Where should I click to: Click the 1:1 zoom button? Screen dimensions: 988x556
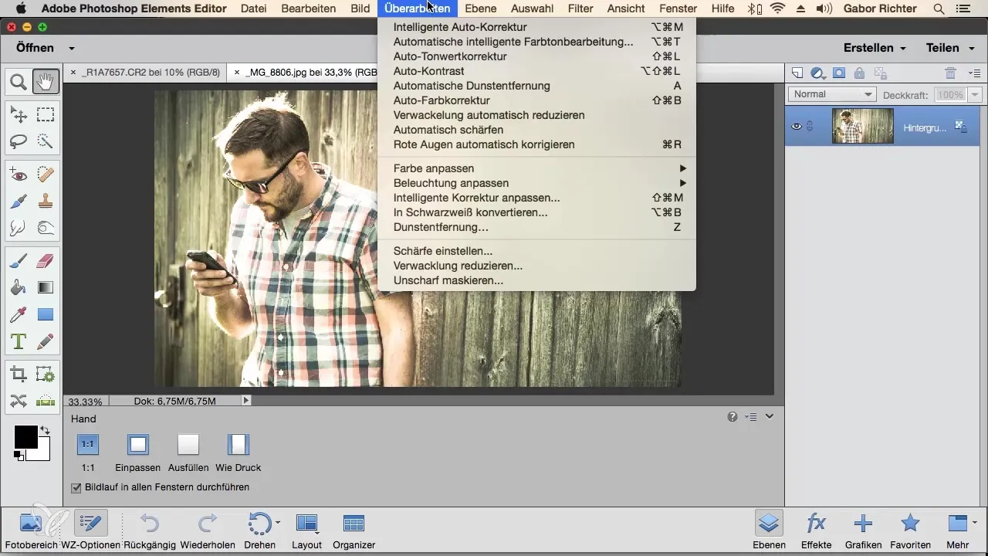[88, 453]
